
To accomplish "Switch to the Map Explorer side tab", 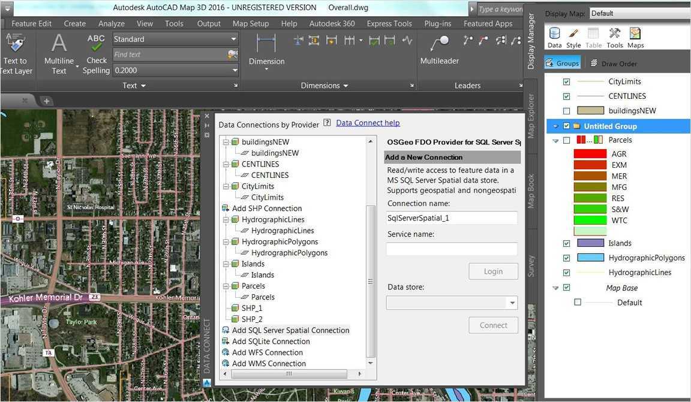I will point(531,116).
